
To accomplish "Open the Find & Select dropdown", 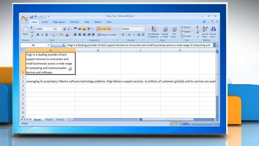I will point(213,32).
